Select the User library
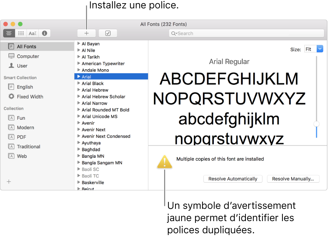 (37, 66)
